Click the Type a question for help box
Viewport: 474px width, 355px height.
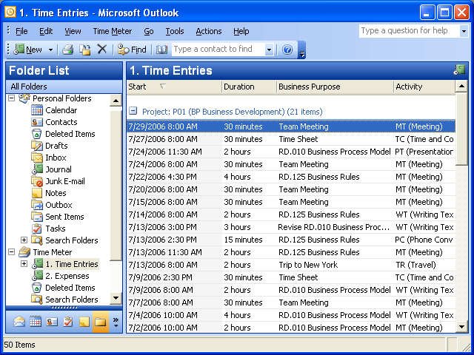(410, 31)
